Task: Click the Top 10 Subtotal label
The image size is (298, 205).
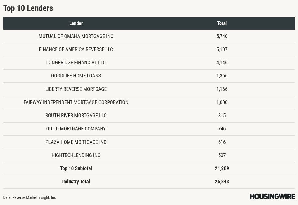Action: coord(76,168)
